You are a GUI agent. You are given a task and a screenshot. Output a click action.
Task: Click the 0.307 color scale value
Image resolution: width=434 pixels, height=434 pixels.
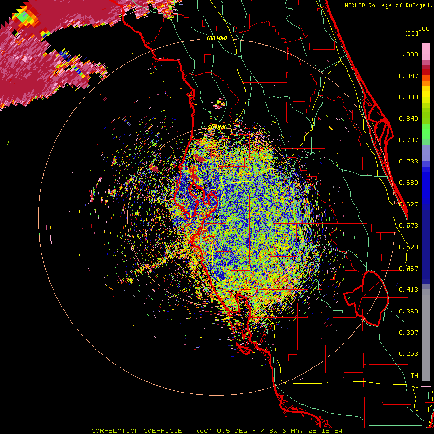(408, 333)
